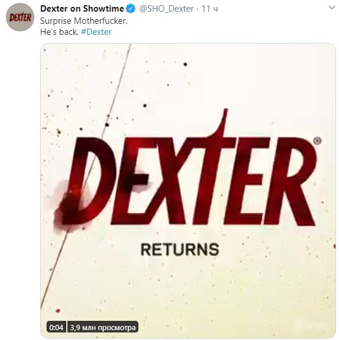Open the tweet via 11 ч timestamp
This screenshot has width=339, height=340.
(210, 9)
